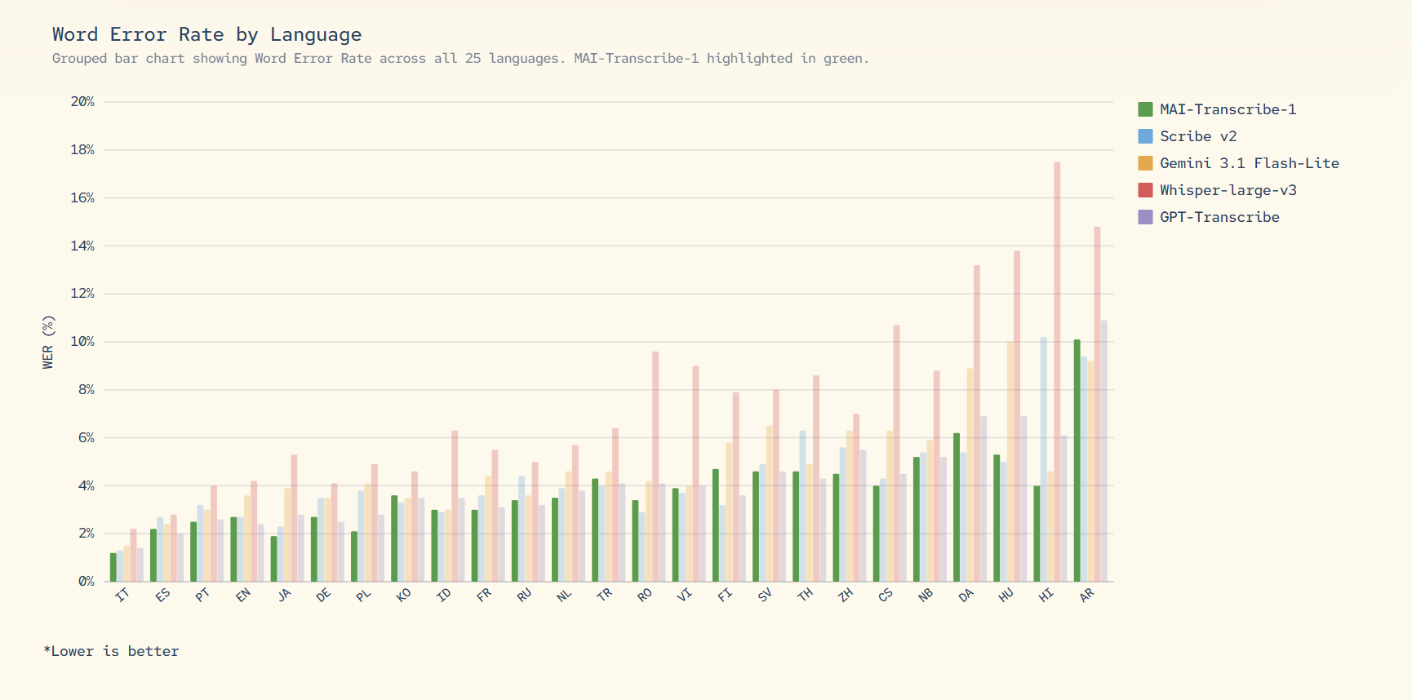Click the AR language axis label
This screenshot has width=1412, height=700.
pyautogui.click(x=1086, y=595)
